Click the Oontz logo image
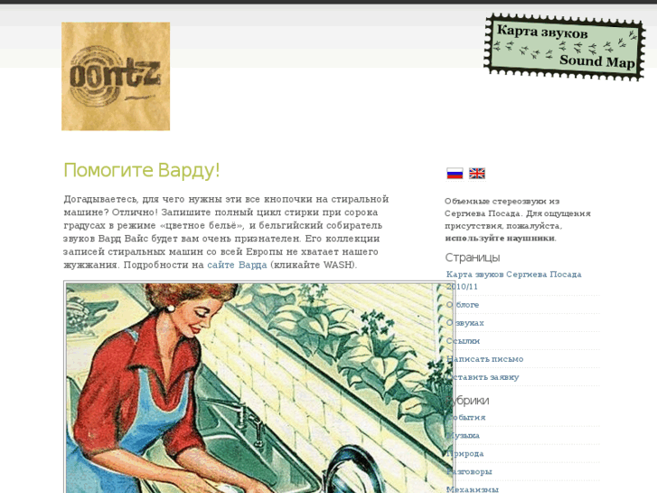This screenshot has width=657, height=493. click(116, 76)
